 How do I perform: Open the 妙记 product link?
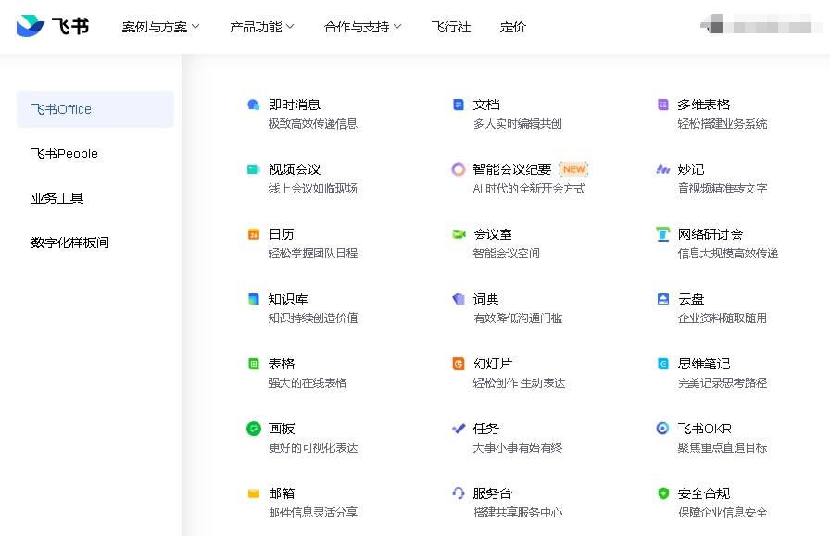click(x=691, y=169)
